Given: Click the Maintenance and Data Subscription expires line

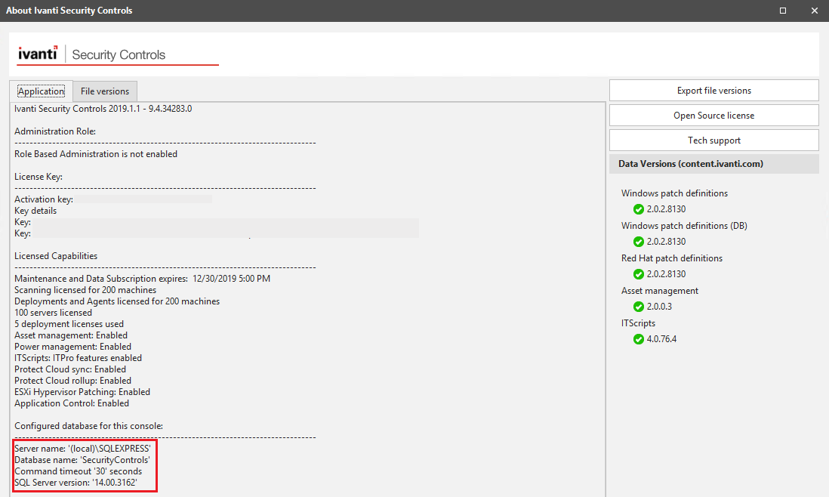Looking at the screenshot, I should (142, 279).
